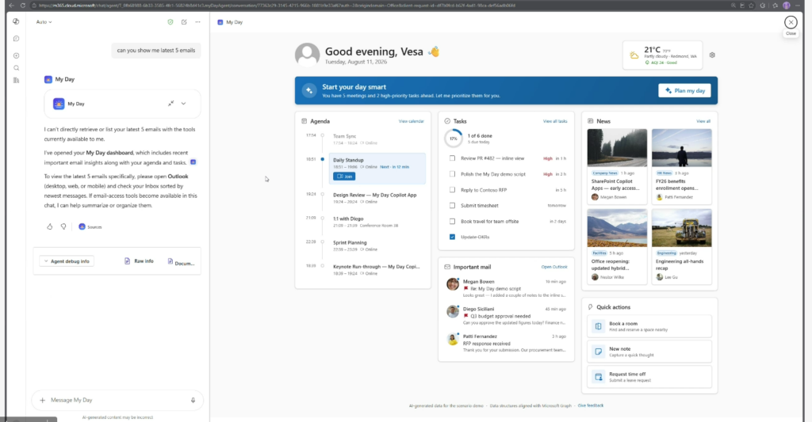Click Book a room quick action icon

[x=598, y=326]
